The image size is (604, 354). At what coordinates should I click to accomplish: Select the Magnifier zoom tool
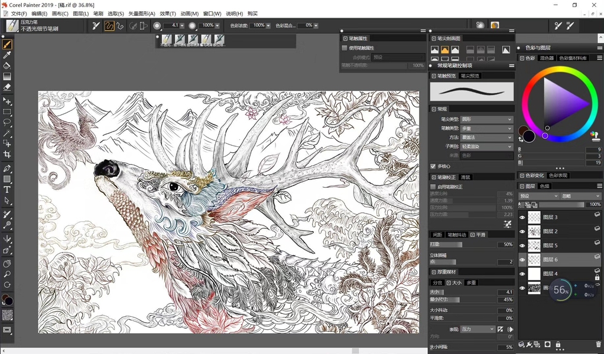click(7, 274)
